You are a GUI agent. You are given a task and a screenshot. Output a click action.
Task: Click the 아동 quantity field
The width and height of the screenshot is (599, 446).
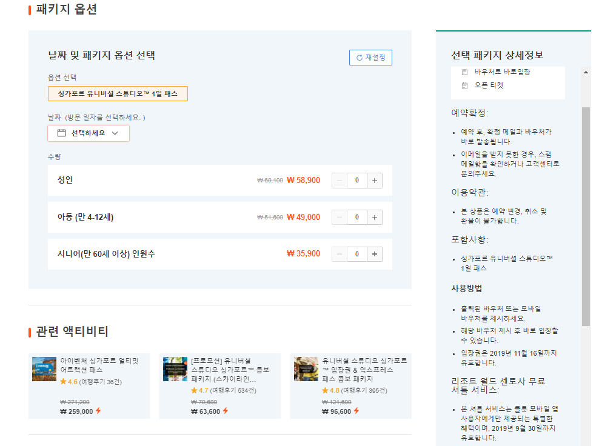point(357,218)
